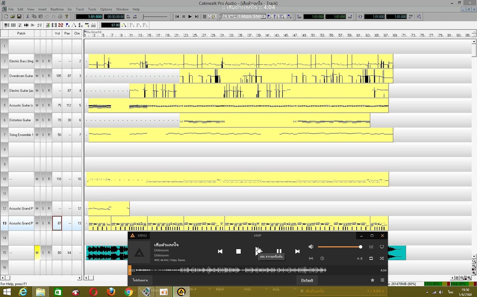Adjust the AIMP volume slider
The image size is (477, 297).
coord(340,247)
